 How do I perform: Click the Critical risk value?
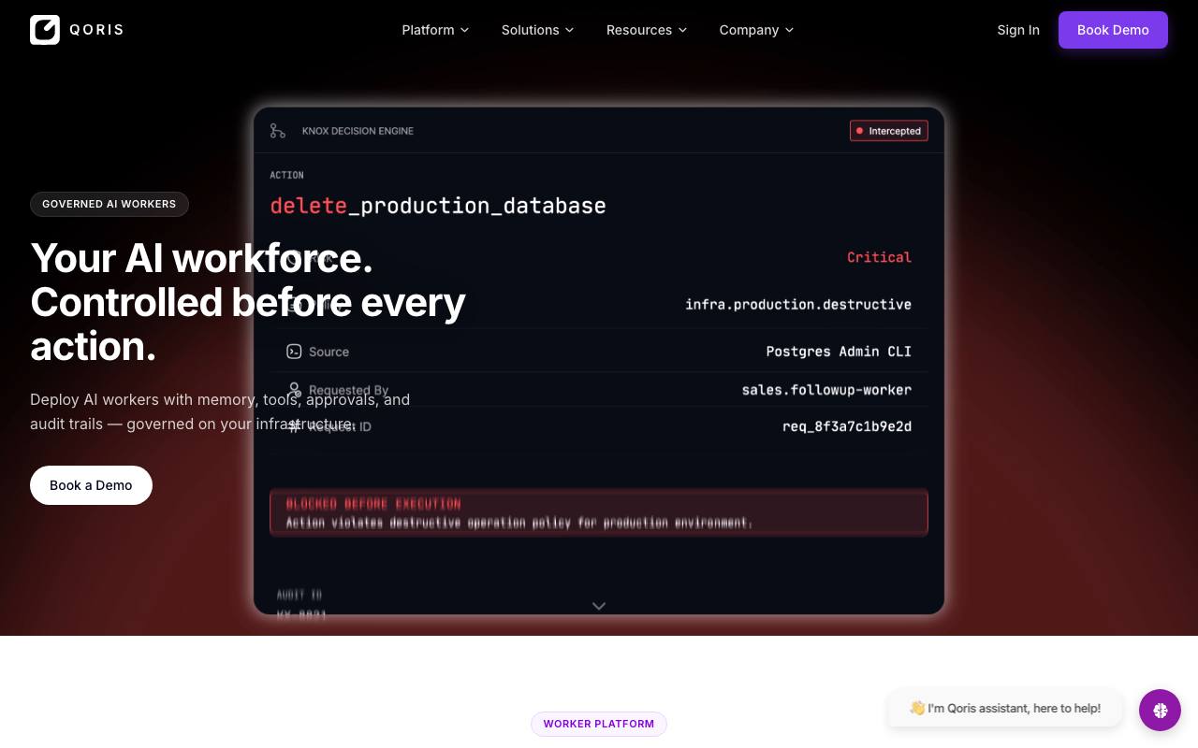tap(879, 257)
